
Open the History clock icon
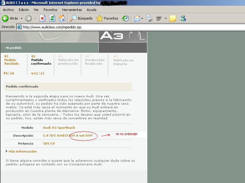[x=126, y=18]
